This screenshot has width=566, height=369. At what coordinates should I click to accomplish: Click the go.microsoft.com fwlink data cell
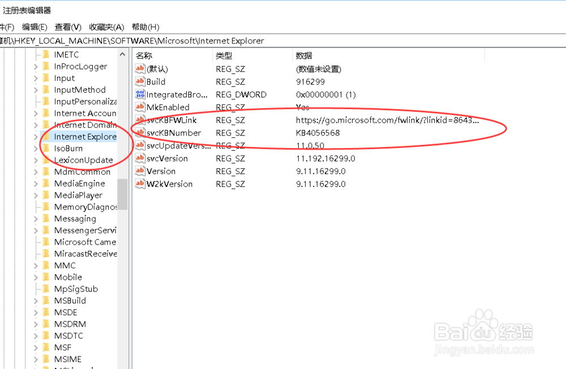[x=387, y=120]
